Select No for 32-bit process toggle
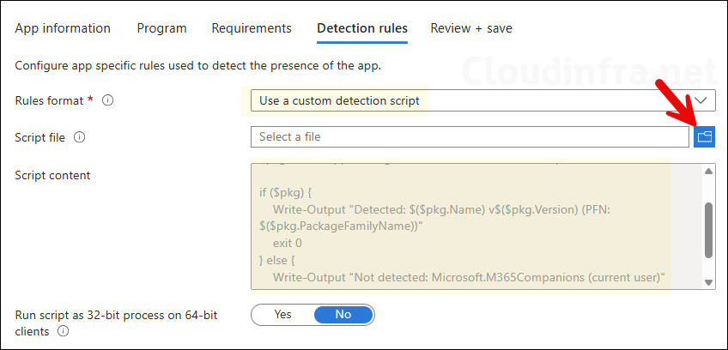The height and width of the screenshot is (350, 728). point(343,315)
